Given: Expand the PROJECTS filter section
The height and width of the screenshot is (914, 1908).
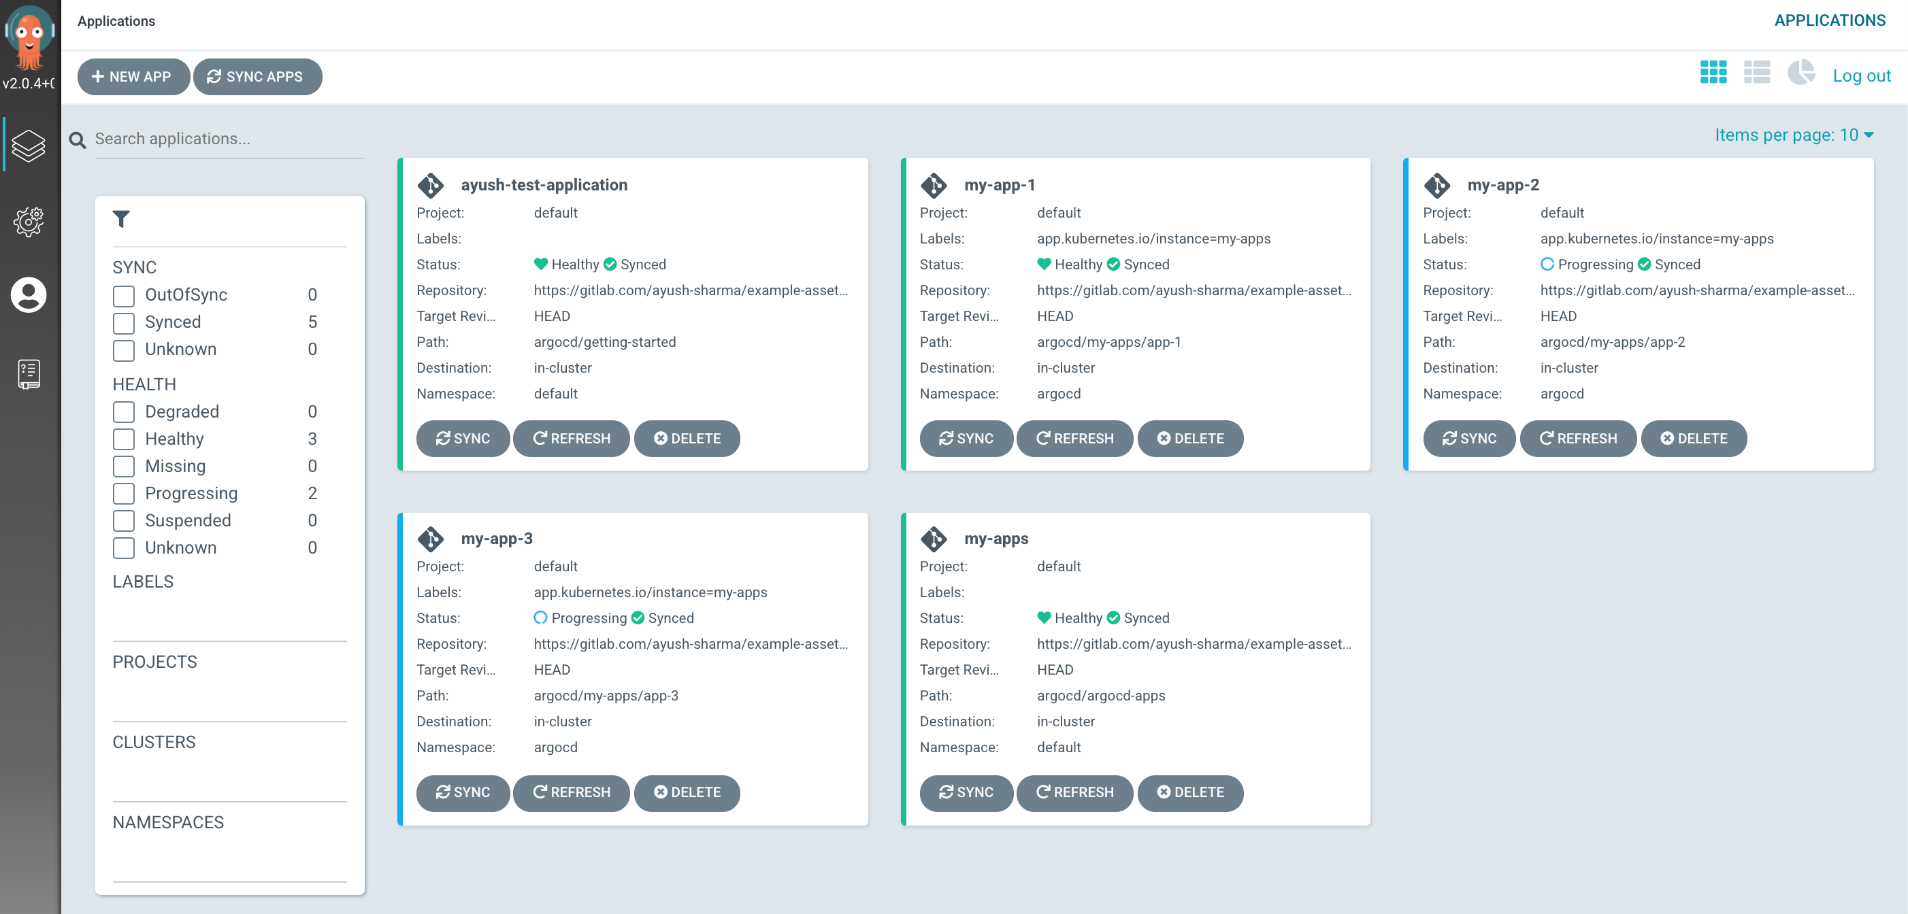Looking at the screenshot, I should coord(154,662).
